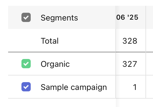
Task: Toggle the gray Segments select-all checkbox
Action: click(x=26, y=17)
